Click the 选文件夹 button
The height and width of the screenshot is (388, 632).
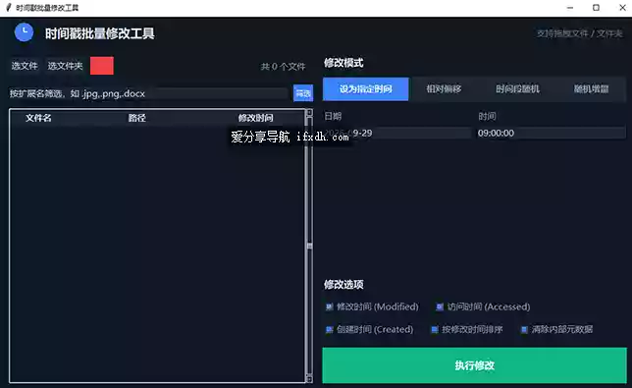click(65, 66)
